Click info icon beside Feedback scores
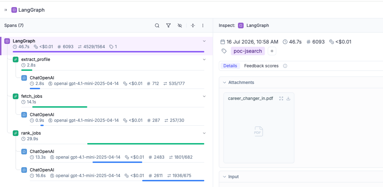The image size is (383, 187). [x=285, y=66]
